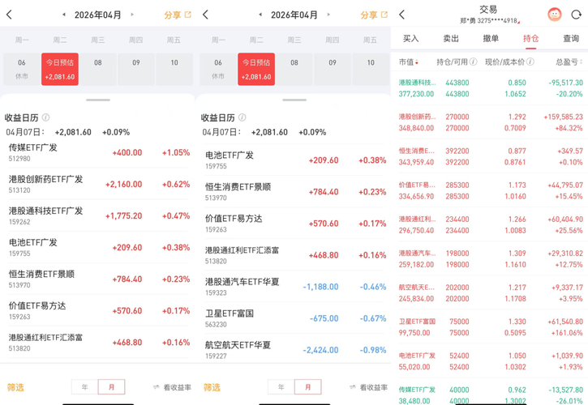Viewport: 588px width, 405px height.
Task: Sort holdings by 总盈亏 column
Action: [x=569, y=62]
